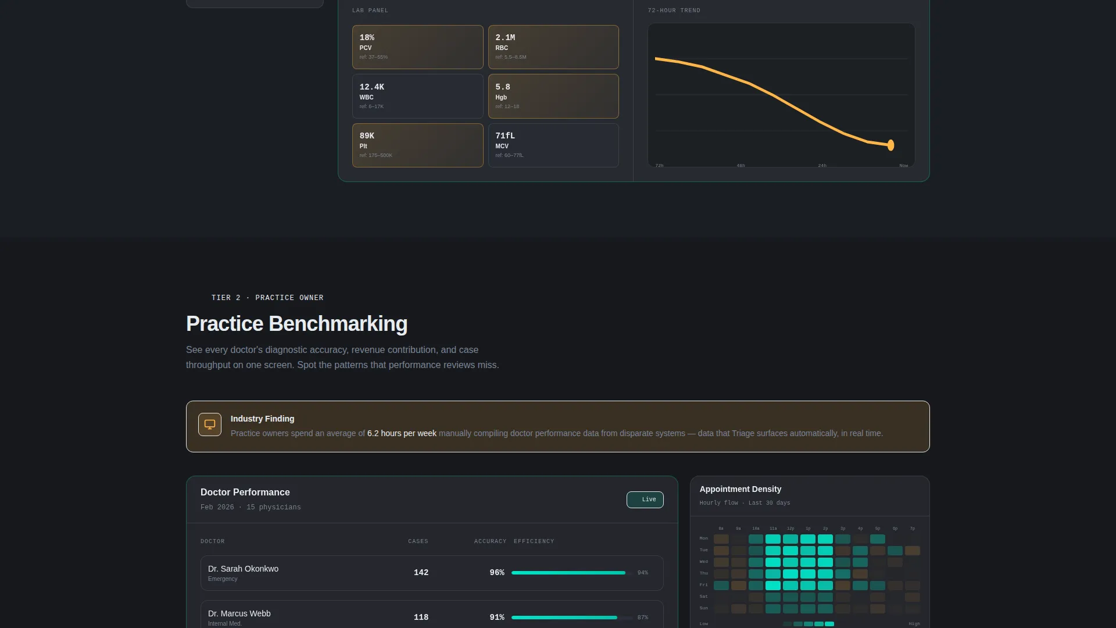Open Dr. Marcus Webb's performance row
1116x628 pixels.
pos(432,614)
